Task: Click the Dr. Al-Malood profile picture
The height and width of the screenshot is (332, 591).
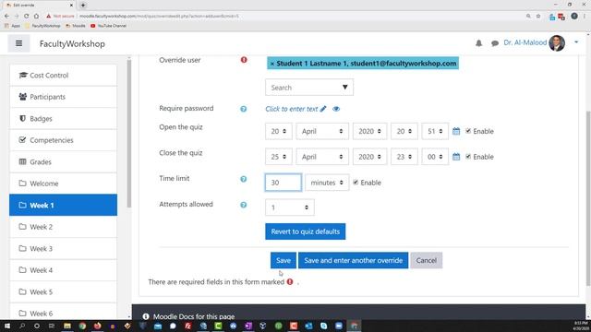Action: click(x=557, y=43)
